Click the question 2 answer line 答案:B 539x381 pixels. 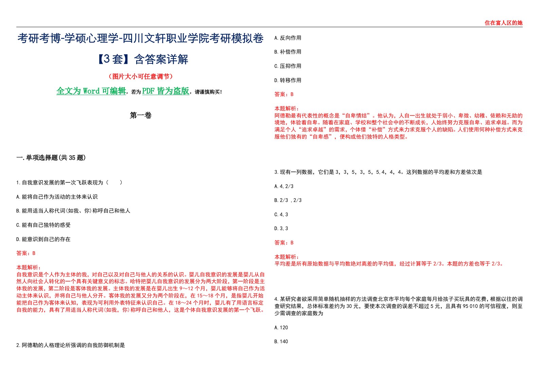coord(284,94)
